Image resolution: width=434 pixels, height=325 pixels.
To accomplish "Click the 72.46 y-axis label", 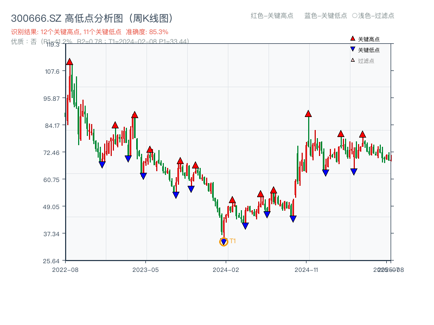I will pos(52,153).
